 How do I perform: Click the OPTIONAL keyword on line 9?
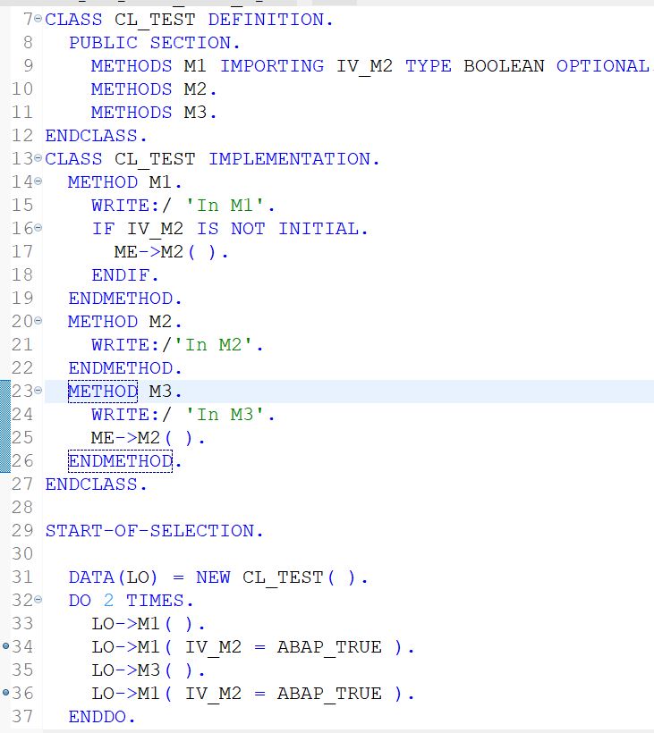(x=602, y=66)
